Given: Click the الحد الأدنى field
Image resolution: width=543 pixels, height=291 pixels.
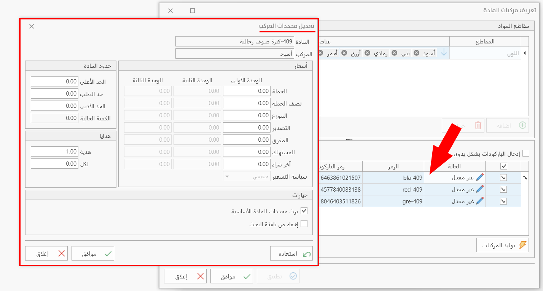Looking at the screenshot, I should pos(54,106).
